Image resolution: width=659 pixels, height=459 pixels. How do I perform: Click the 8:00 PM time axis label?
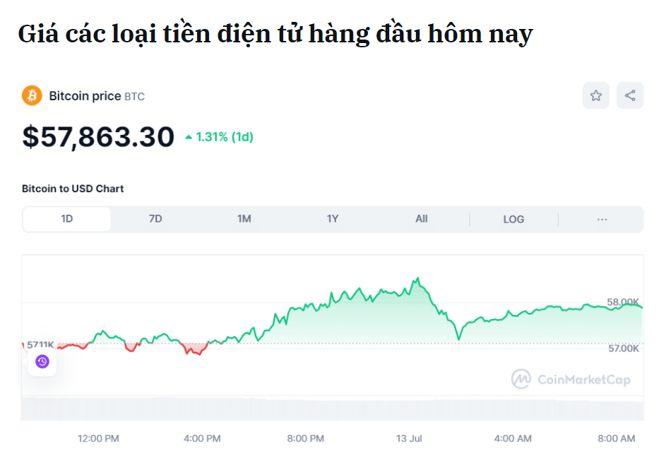tap(306, 439)
